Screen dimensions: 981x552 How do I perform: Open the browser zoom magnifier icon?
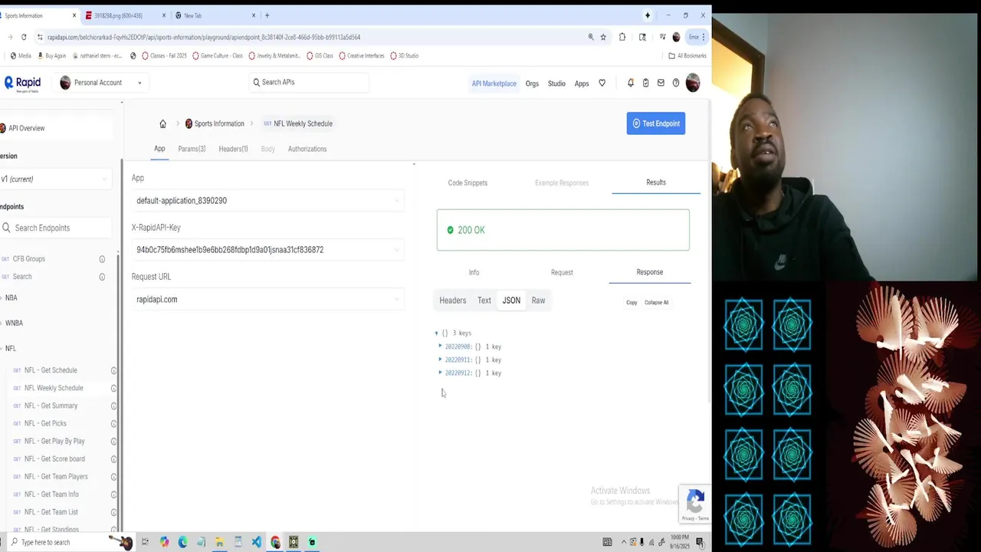pyautogui.click(x=591, y=37)
